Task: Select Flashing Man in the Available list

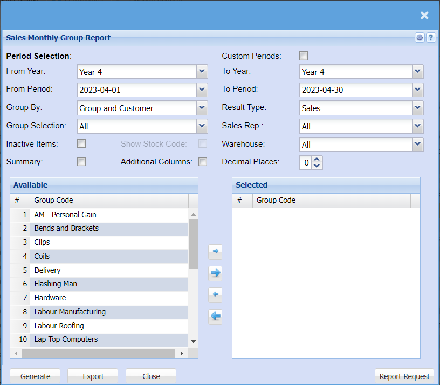Action: coord(56,284)
